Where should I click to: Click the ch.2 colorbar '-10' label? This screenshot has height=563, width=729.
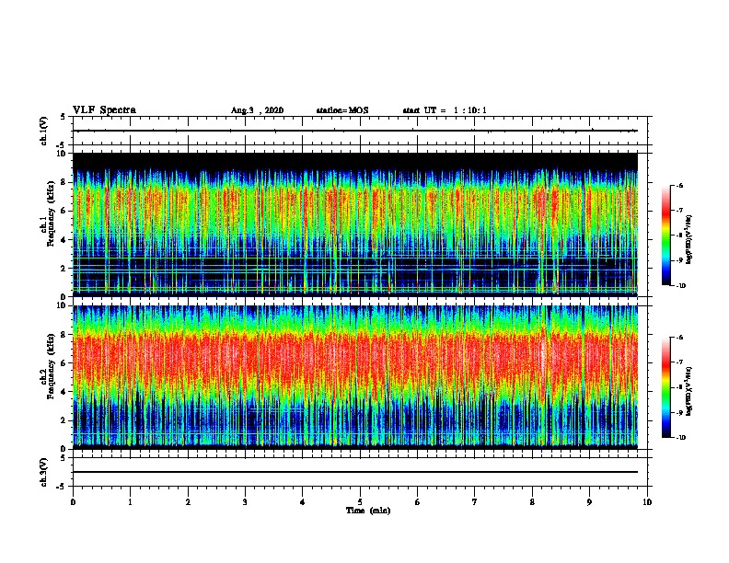[x=680, y=438]
